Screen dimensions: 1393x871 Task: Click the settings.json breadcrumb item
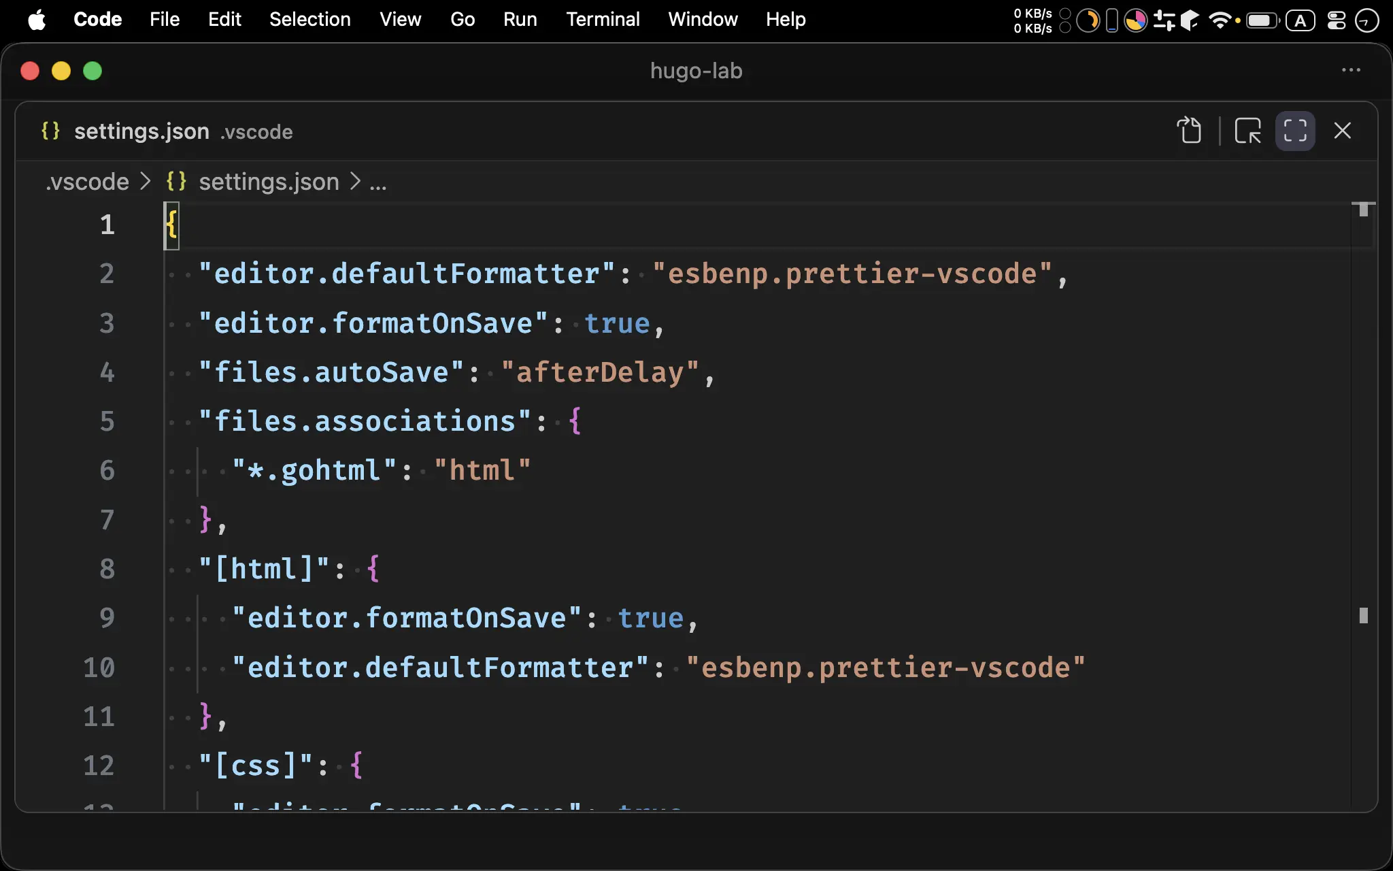point(269,182)
